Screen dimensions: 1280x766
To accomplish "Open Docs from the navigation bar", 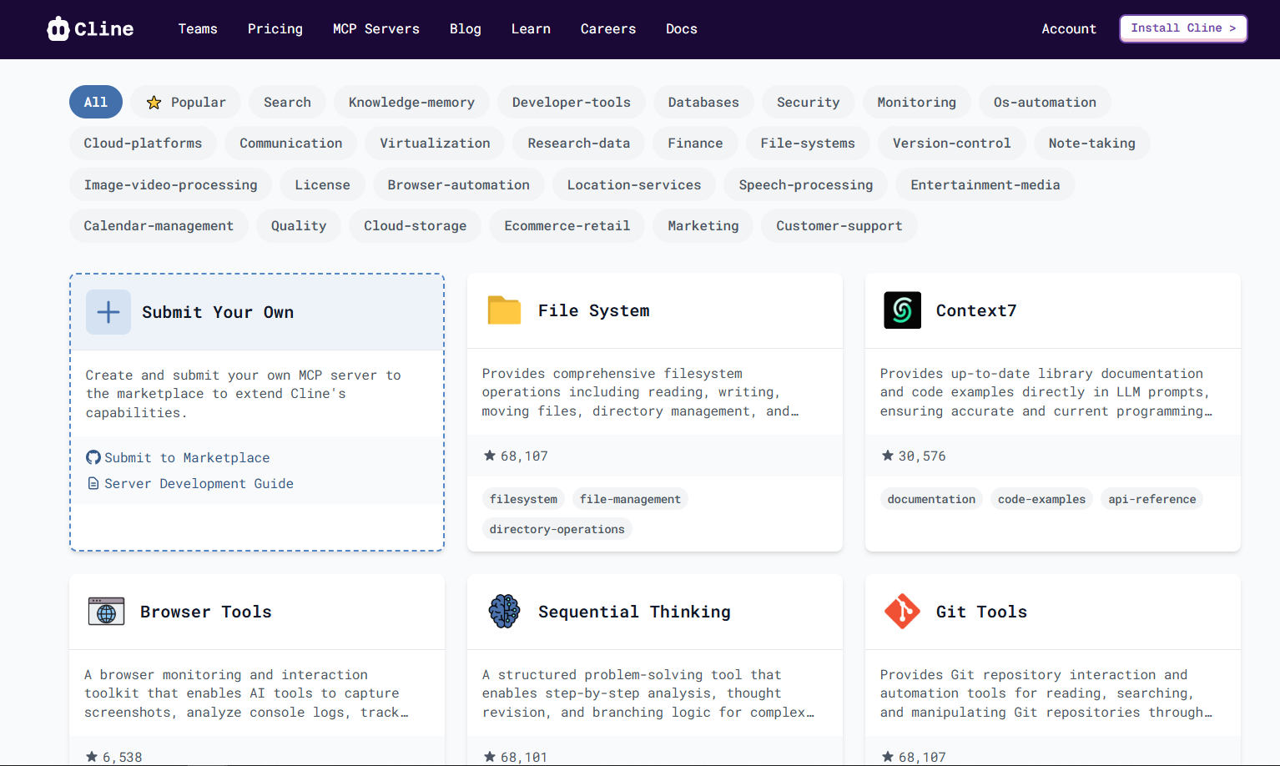I will [x=682, y=29].
